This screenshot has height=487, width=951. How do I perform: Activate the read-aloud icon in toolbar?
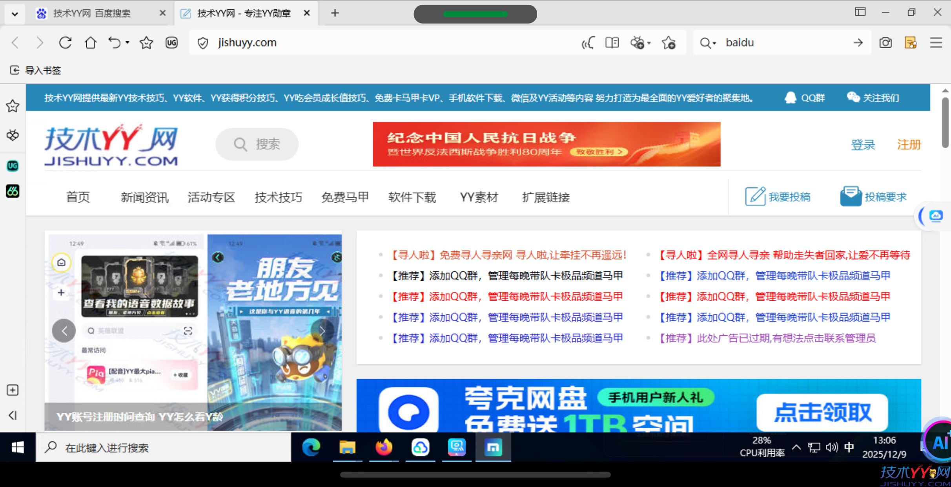click(587, 43)
